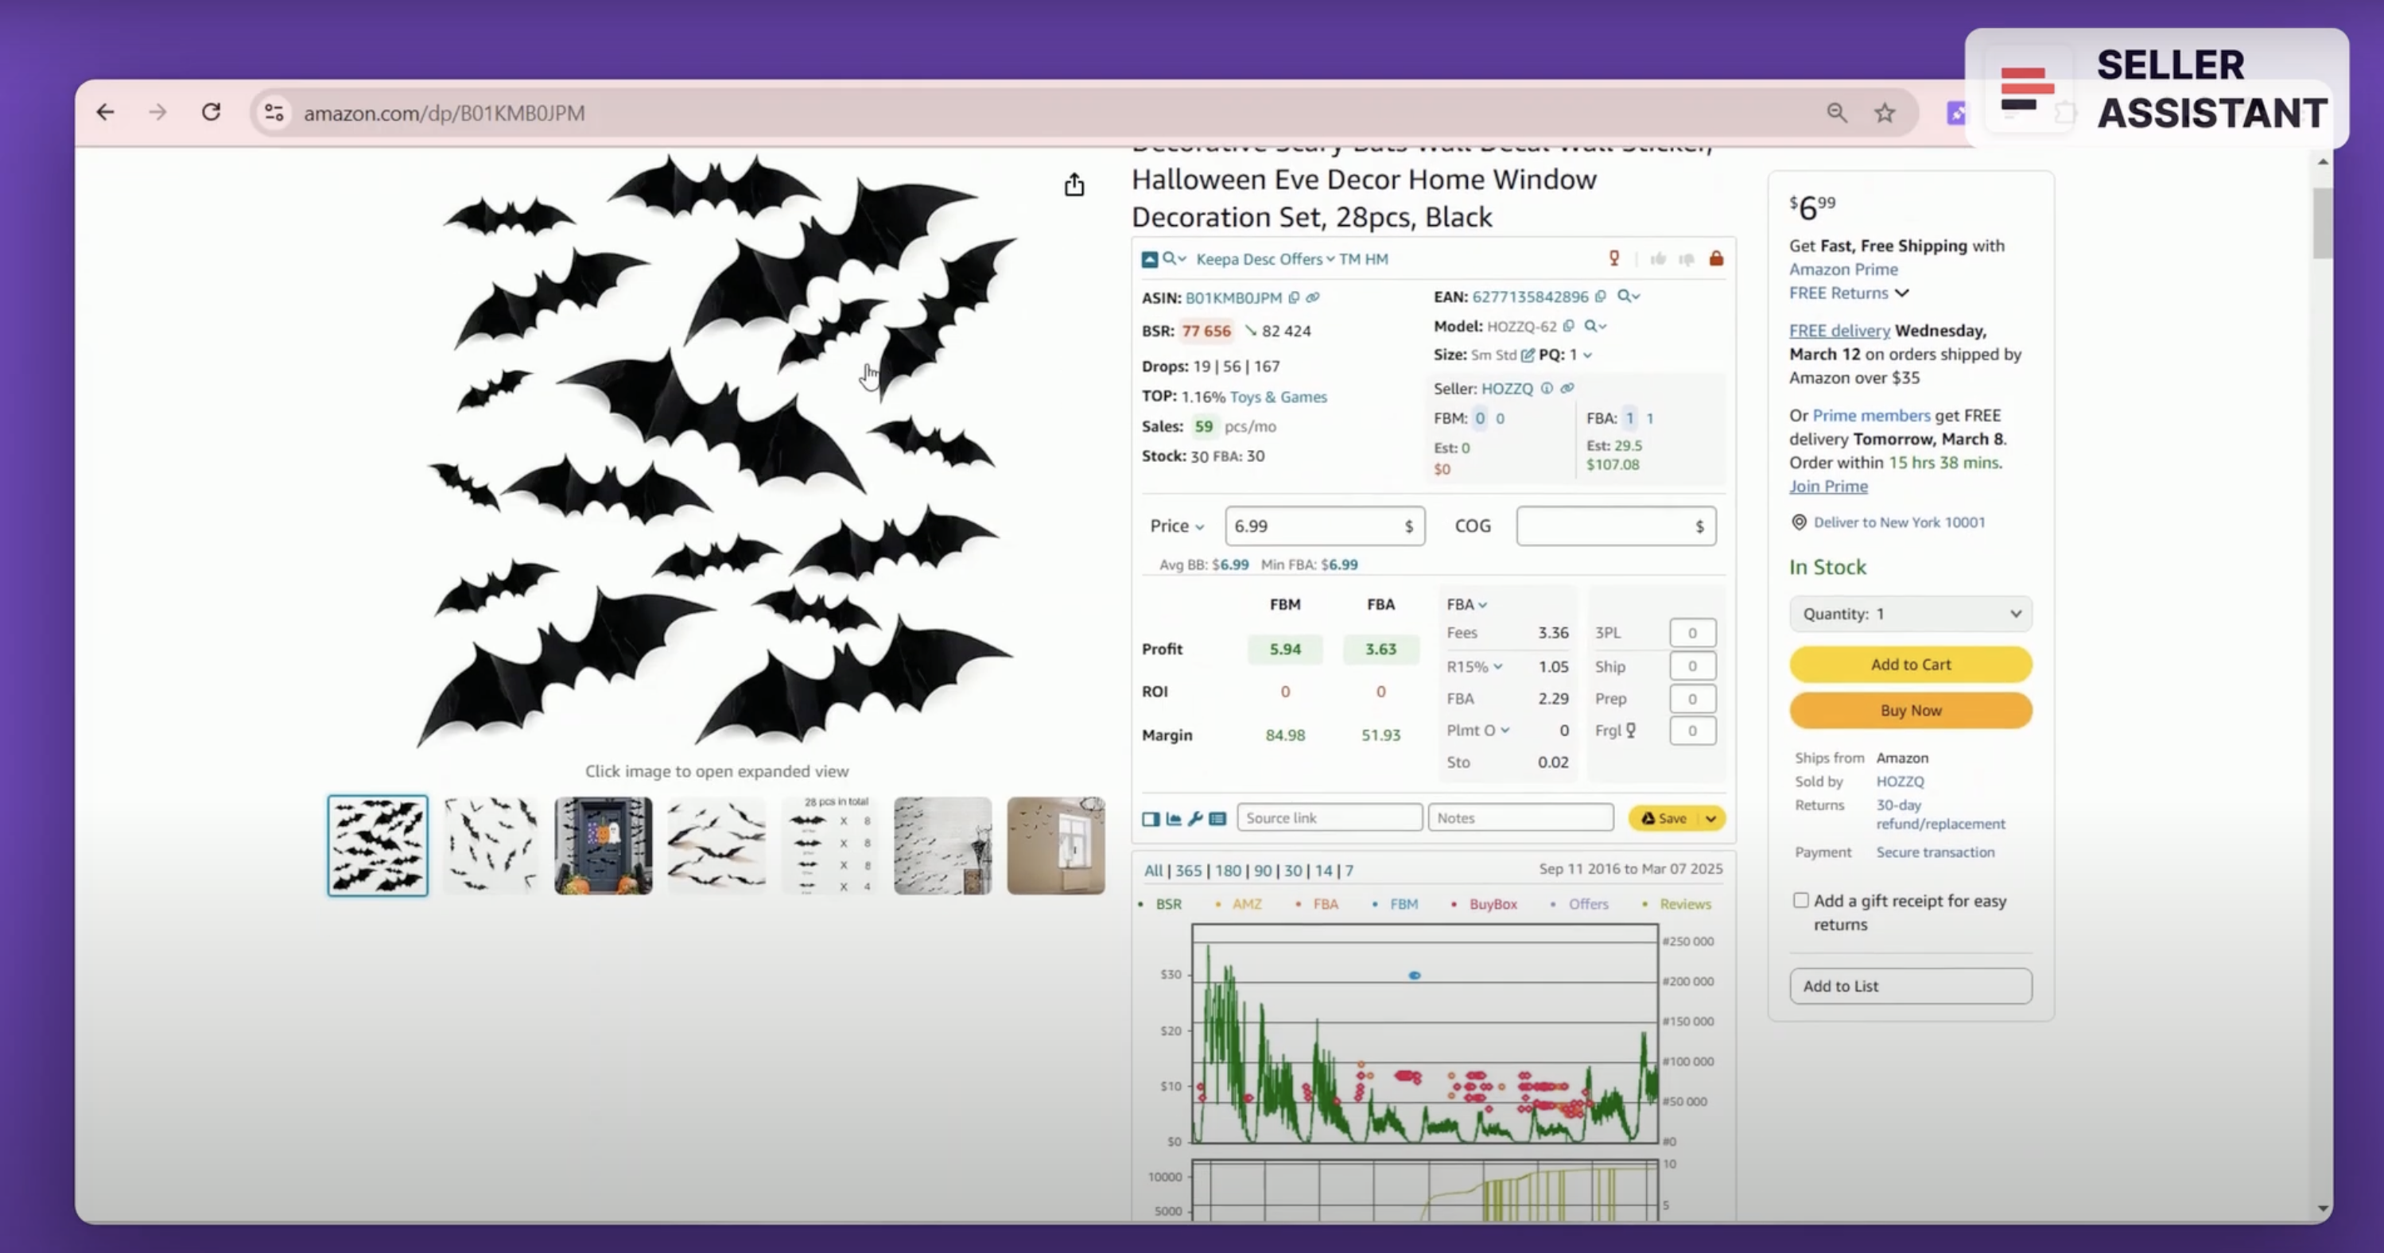Open the Quantity dropdown

click(1910, 613)
